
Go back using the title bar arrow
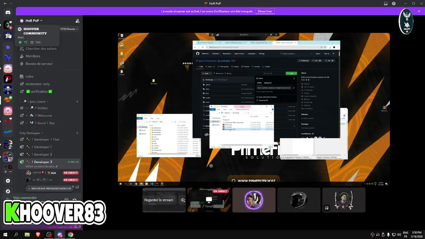pos(5,3)
